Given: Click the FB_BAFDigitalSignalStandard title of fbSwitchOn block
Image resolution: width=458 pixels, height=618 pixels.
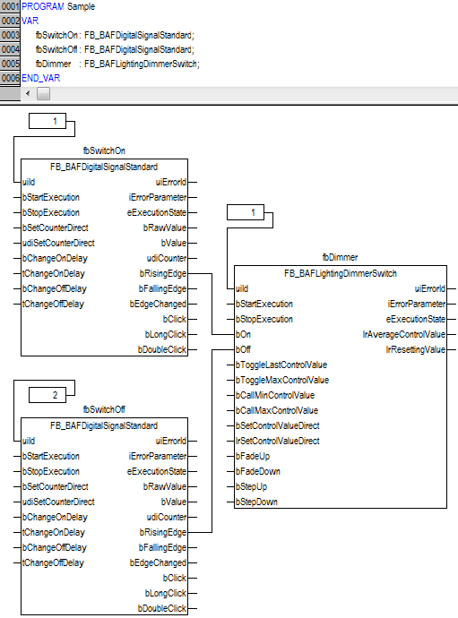Looking at the screenshot, I should click(104, 167).
